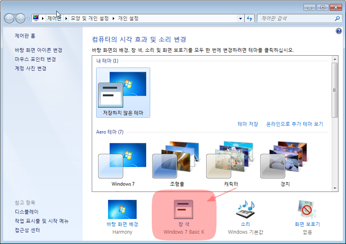This screenshot has height=244, width=346.
Task: Click the magnifier search icon
Action: [x=337, y=19]
